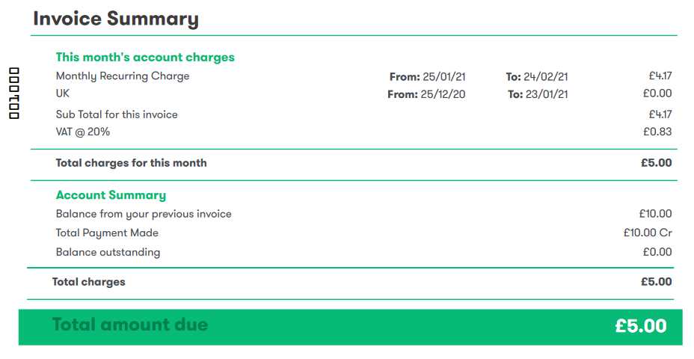The image size is (694, 359).
Task: Click the Invoice Summary heading
Action: point(116,19)
